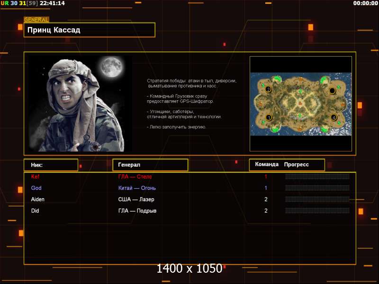Image resolution: width=379 pixels, height=284 pixels.
Task: Select player name Did
Action: click(x=35, y=211)
